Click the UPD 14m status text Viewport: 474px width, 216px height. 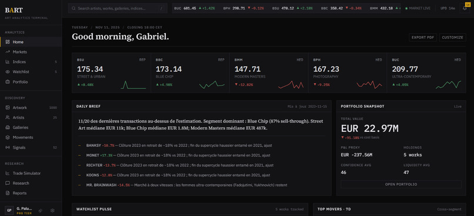coord(448,8)
